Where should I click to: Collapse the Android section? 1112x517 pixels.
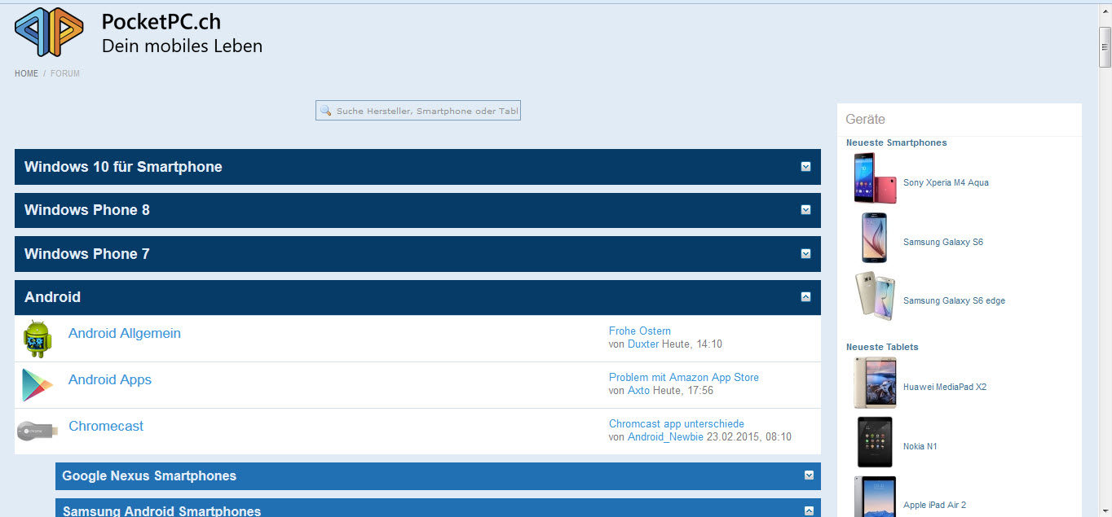tap(805, 297)
